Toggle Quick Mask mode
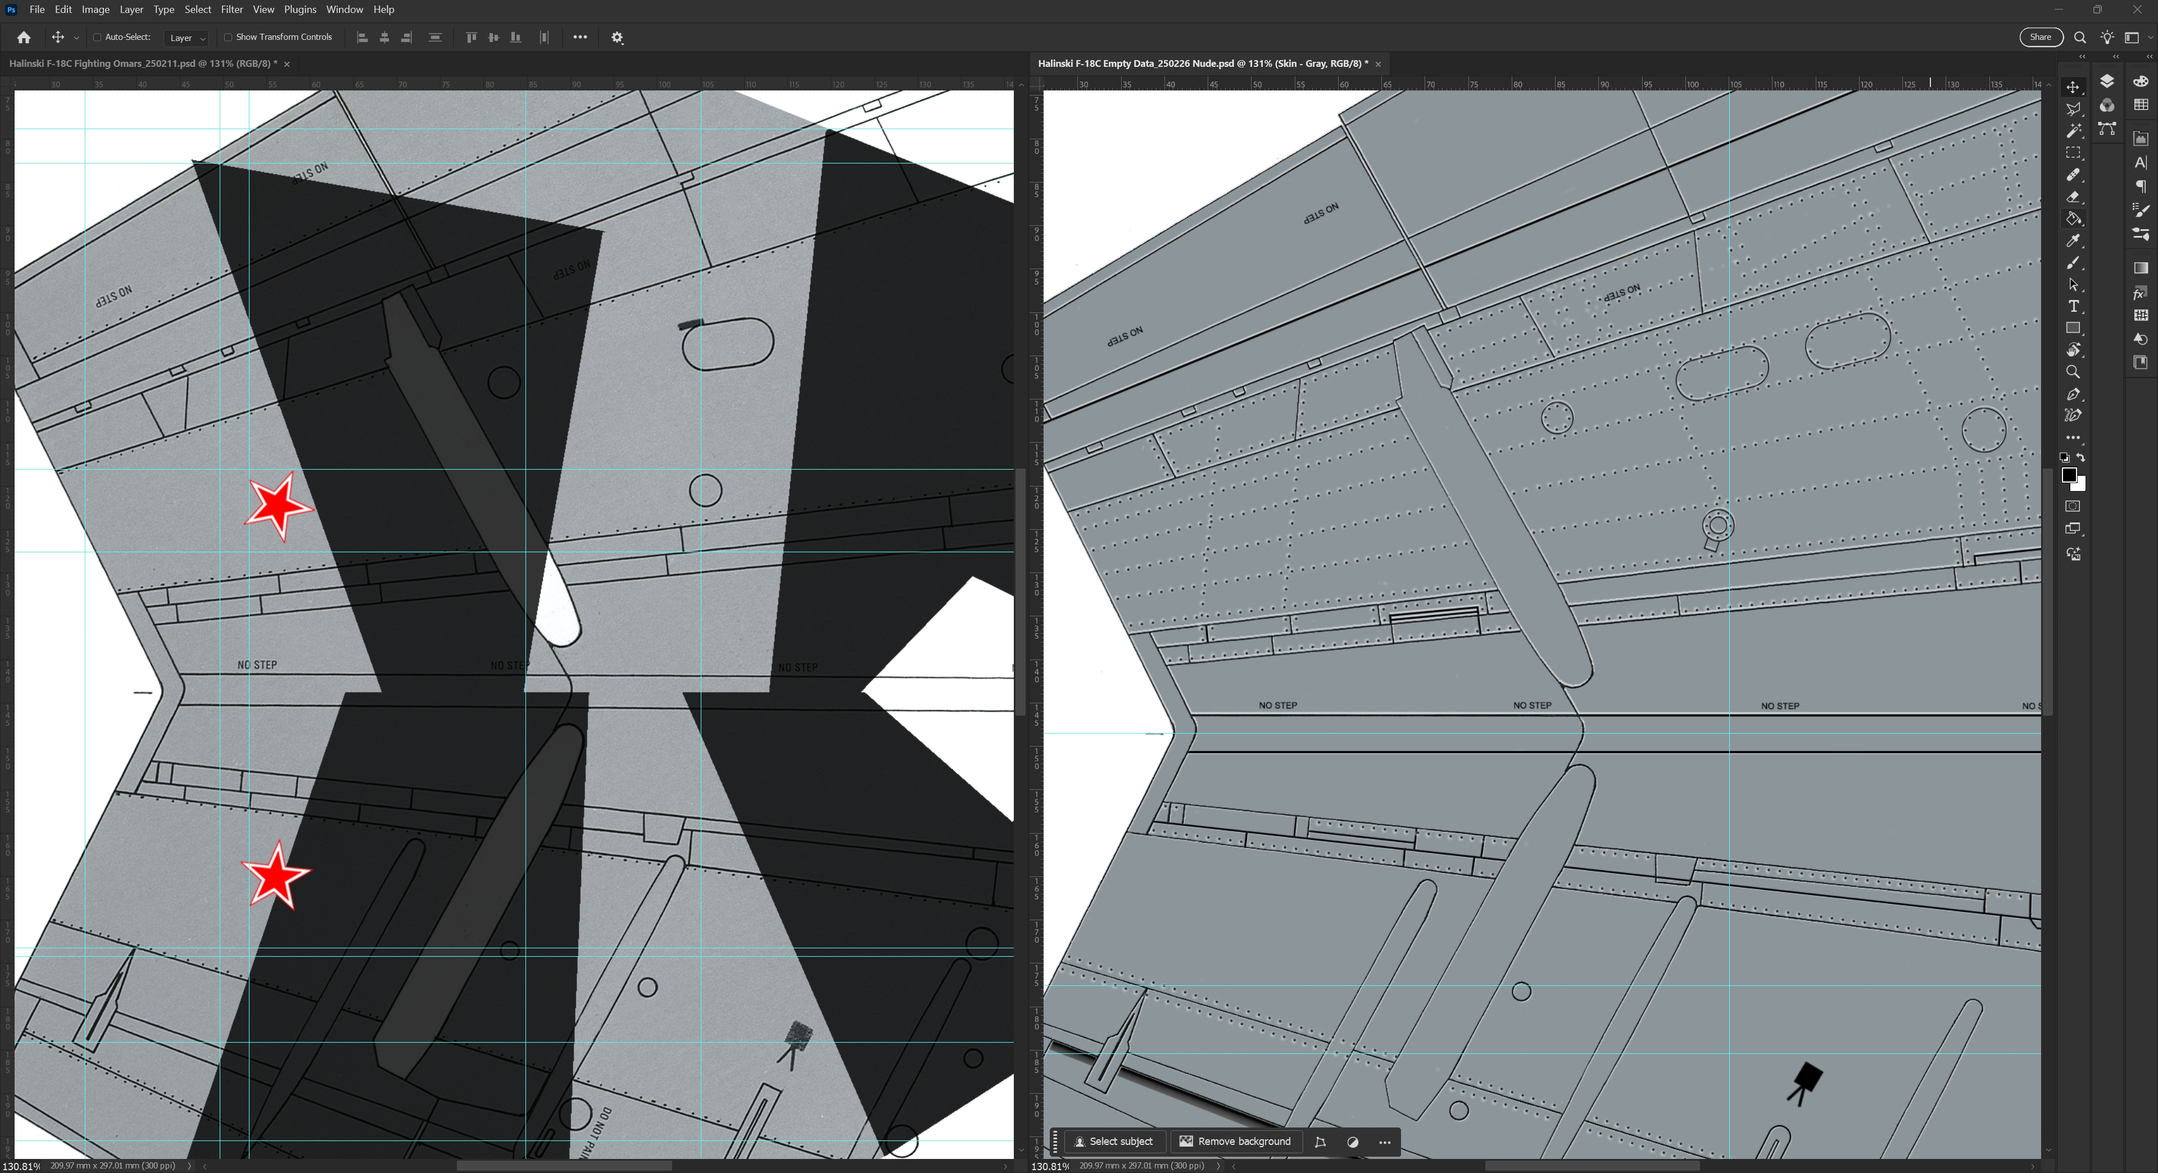This screenshot has height=1173, width=2158. (2073, 507)
